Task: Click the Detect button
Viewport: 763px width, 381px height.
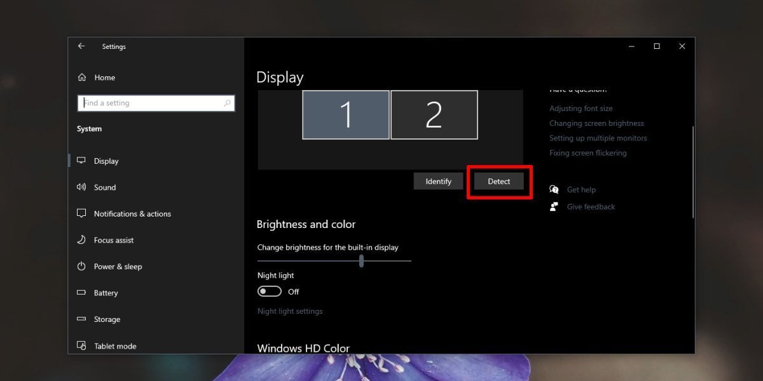Action: pyautogui.click(x=498, y=181)
